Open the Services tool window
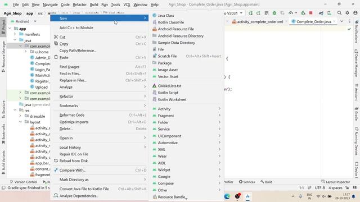 tap(247, 182)
